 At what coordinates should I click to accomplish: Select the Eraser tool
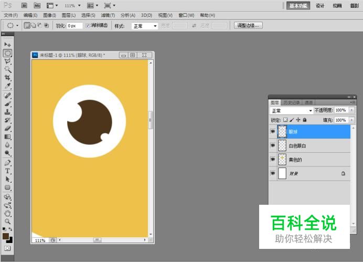click(7, 128)
